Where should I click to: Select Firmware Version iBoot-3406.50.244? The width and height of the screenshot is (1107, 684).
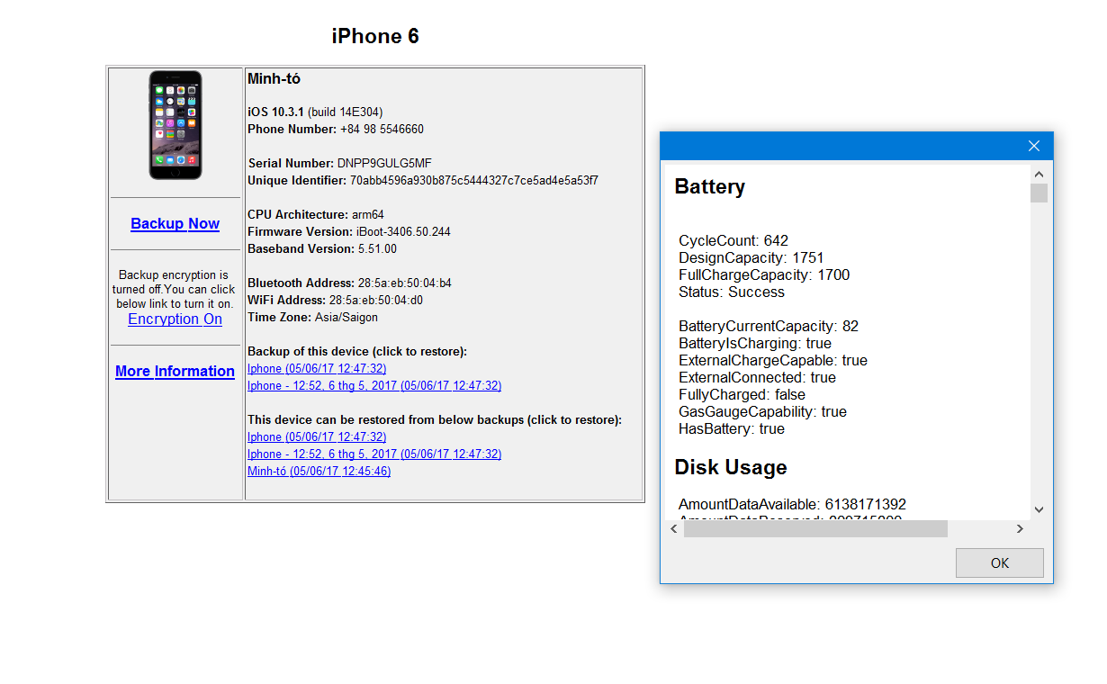pos(349,232)
